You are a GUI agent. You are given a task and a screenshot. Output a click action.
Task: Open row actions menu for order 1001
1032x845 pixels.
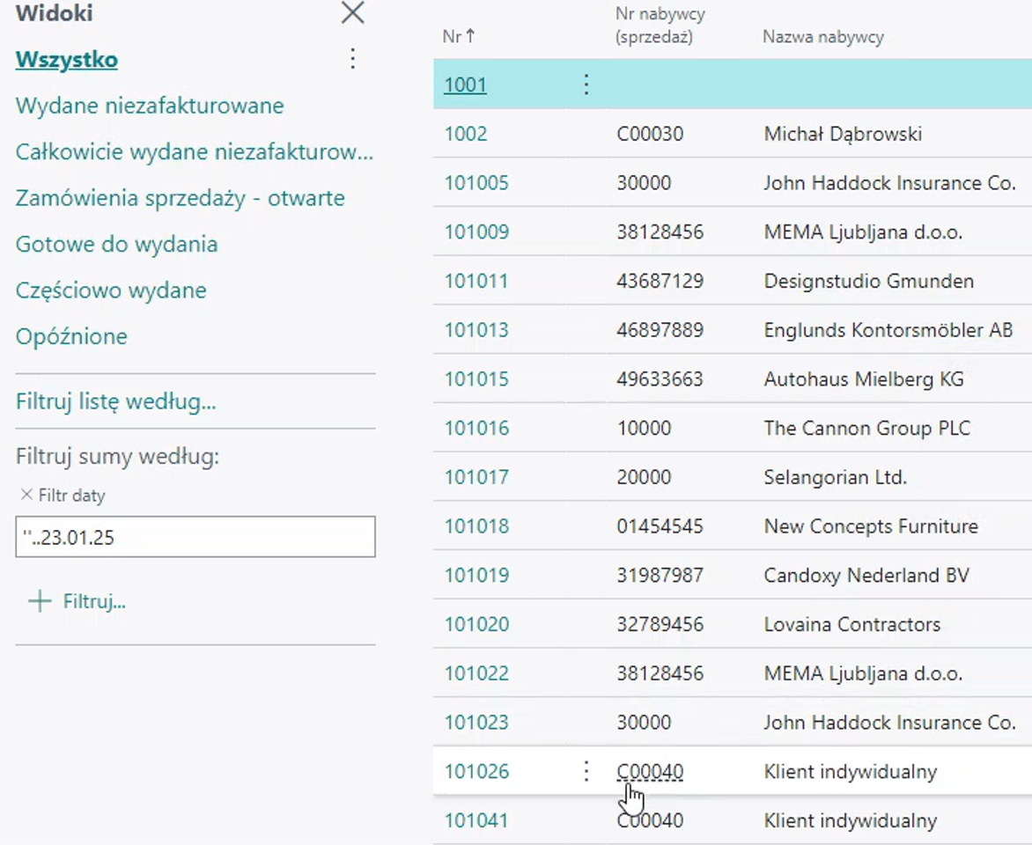point(586,84)
